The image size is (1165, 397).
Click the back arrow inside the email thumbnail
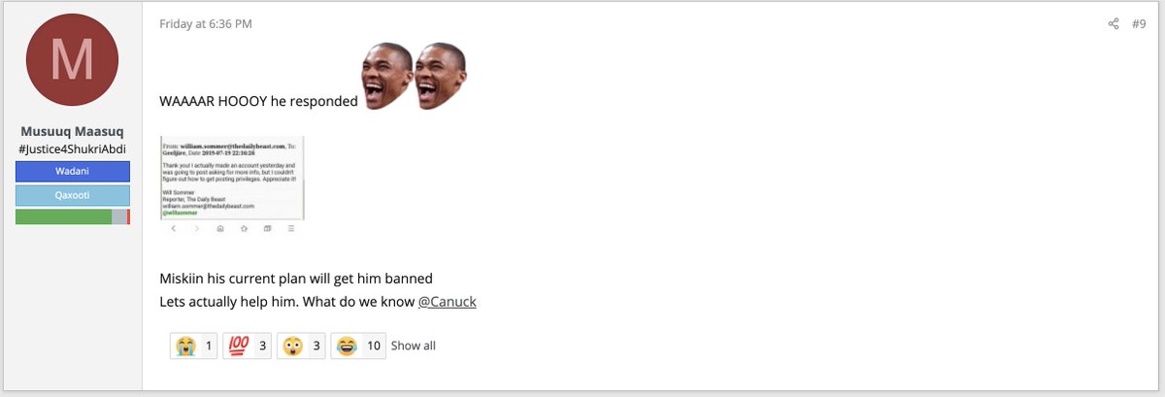pyautogui.click(x=173, y=228)
